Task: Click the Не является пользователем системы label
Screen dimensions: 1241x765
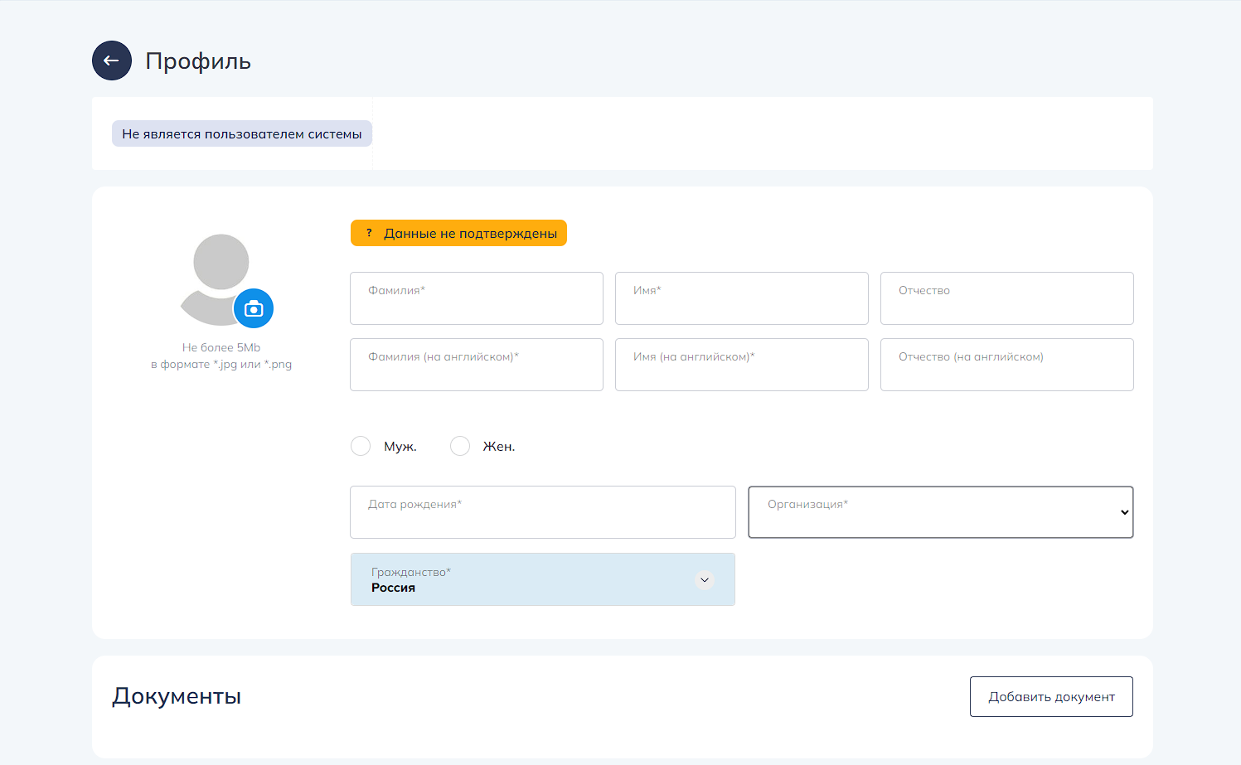Action: (x=242, y=133)
